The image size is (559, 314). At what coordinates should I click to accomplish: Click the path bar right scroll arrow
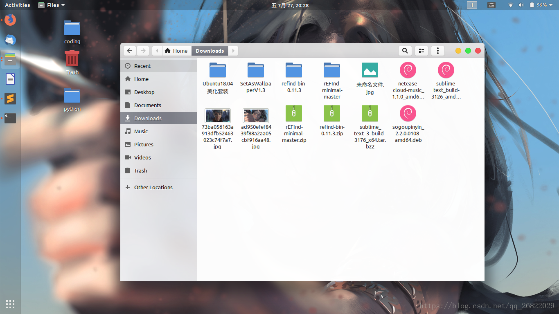[x=233, y=51]
